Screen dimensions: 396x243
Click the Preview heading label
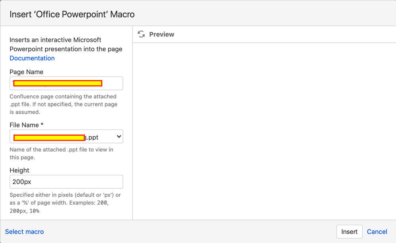[162, 34]
